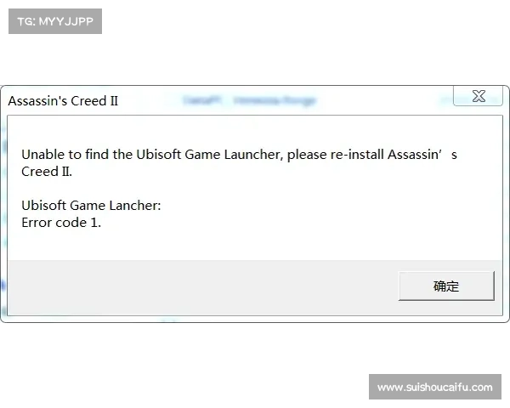Click the blurred text in the title bar
The width and height of the screenshot is (510, 408).
249,100
